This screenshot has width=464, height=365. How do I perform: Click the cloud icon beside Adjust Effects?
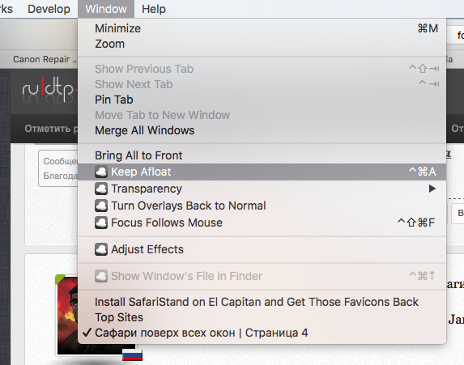tap(101, 249)
